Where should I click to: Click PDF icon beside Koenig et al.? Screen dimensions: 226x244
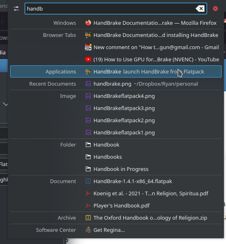(88, 193)
